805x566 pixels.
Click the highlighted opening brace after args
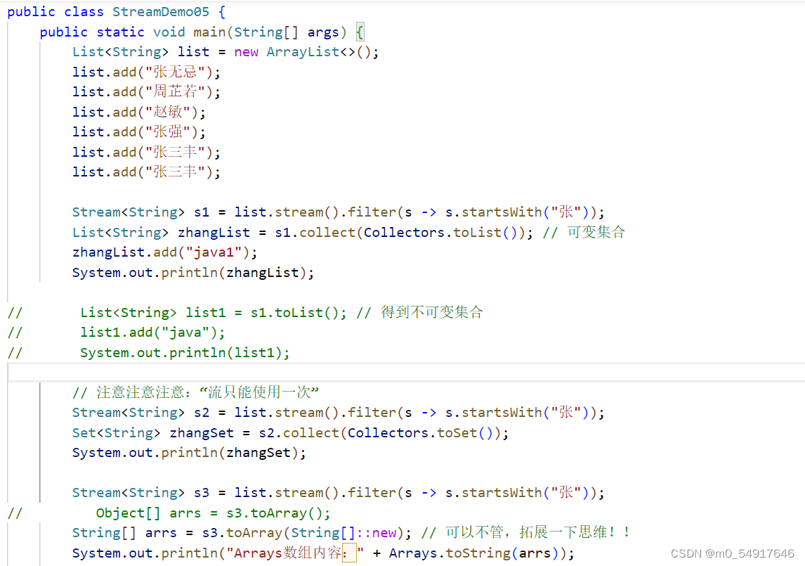tap(360, 32)
